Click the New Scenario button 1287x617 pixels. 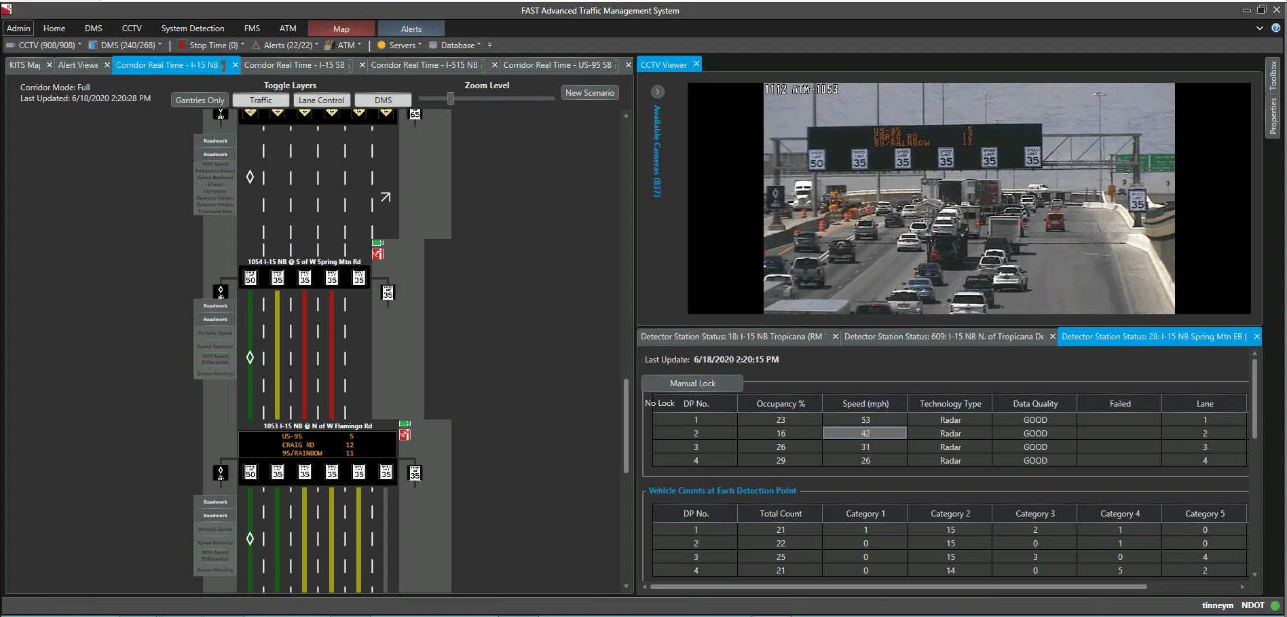click(589, 93)
